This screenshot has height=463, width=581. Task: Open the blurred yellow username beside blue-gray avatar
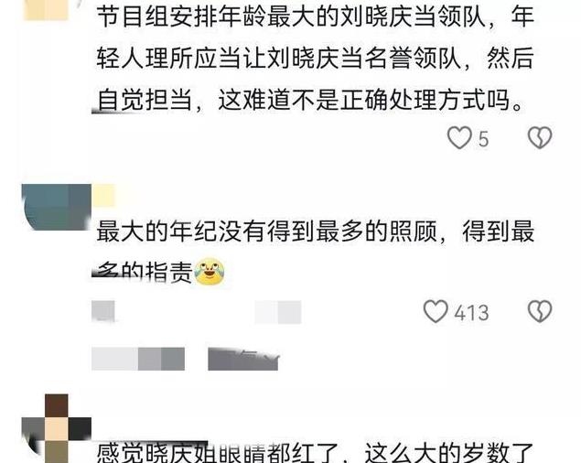(x=103, y=196)
